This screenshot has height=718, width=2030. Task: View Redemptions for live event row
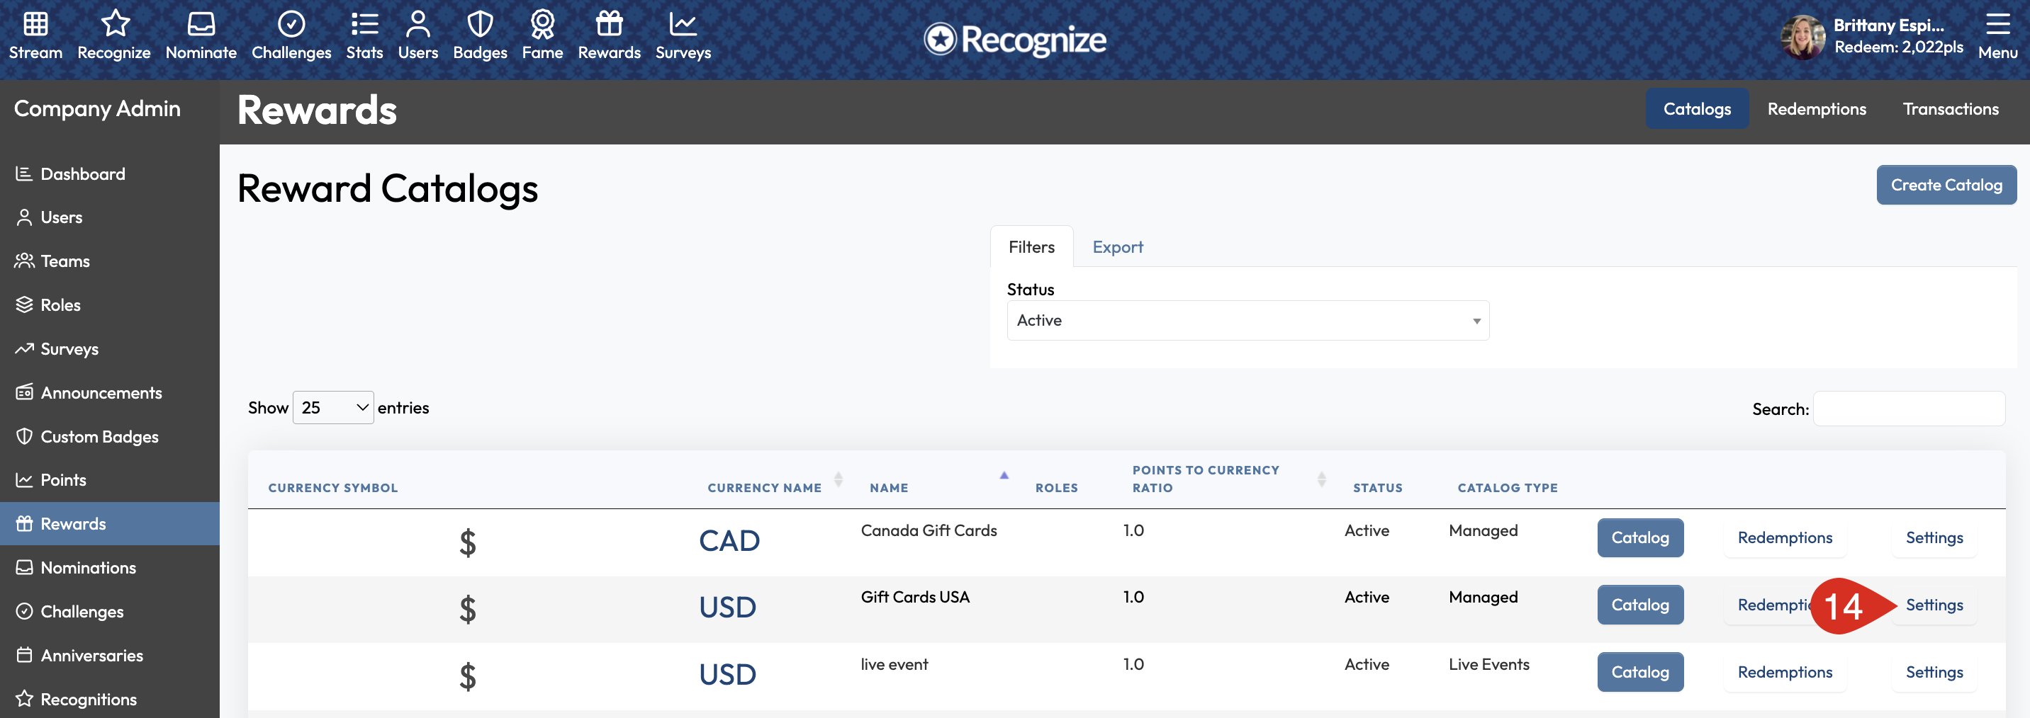(1784, 673)
